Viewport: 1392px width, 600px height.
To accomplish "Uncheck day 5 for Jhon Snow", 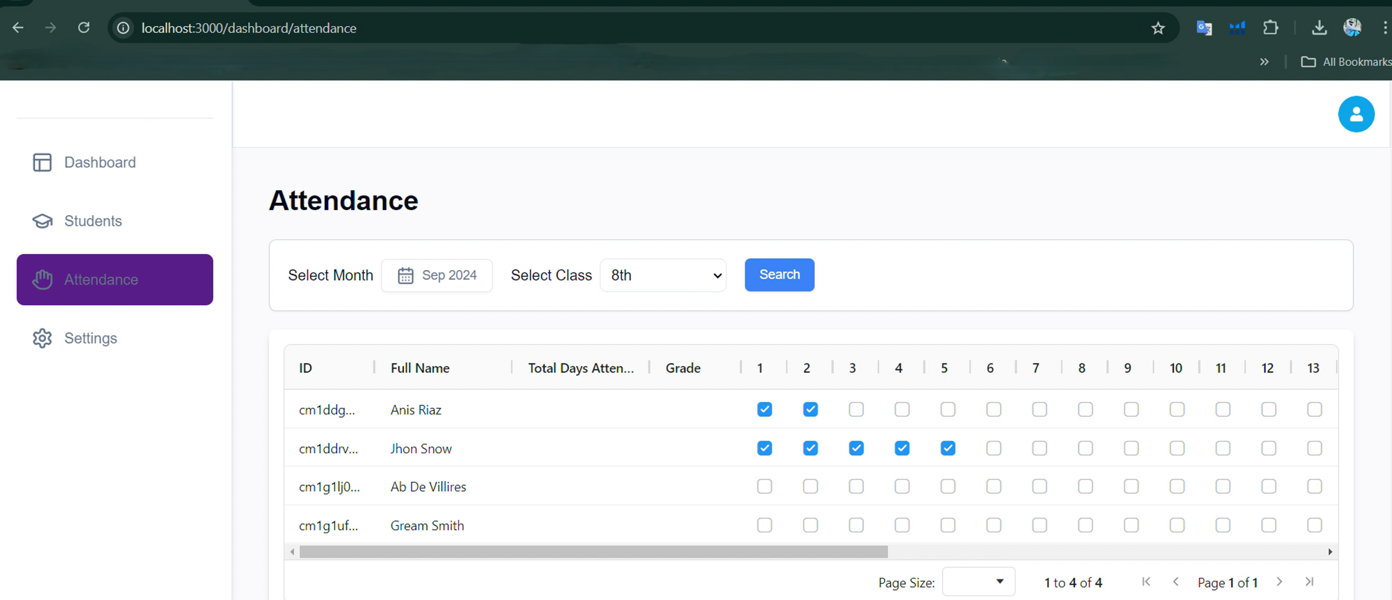I will 947,448.
